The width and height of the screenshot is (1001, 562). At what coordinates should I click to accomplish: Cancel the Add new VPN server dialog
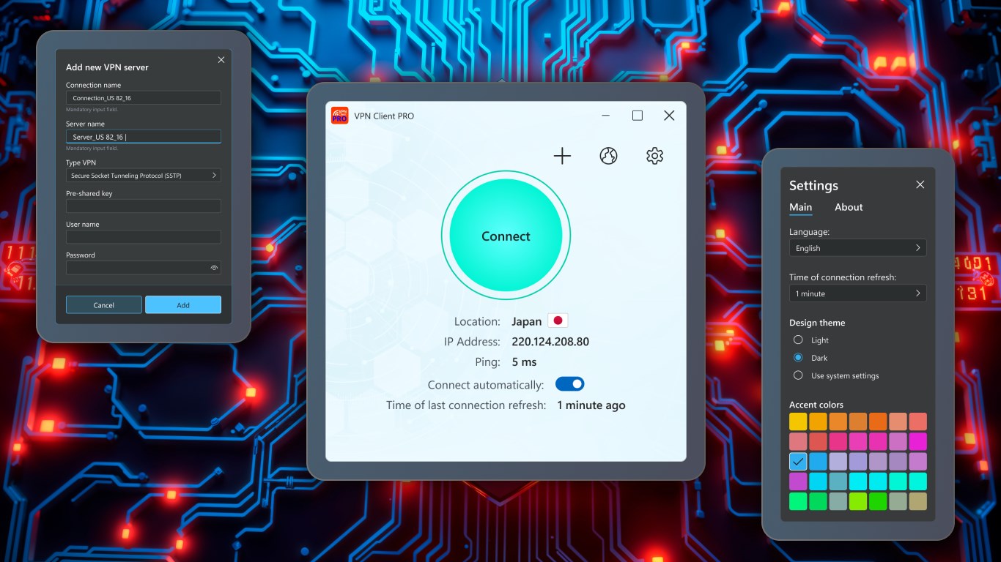pyautogui.click(x=103, y=304)
